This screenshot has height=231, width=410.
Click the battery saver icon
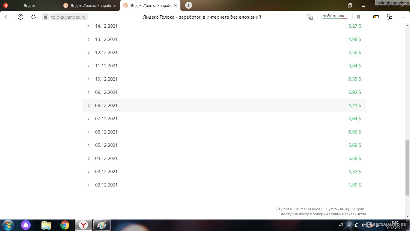point(376,17)
